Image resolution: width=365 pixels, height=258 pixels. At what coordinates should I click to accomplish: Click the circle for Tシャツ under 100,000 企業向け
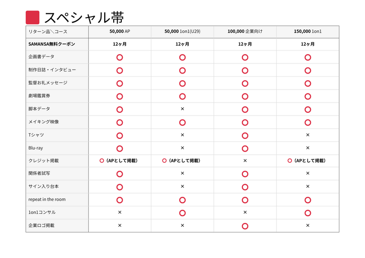(245, 135)
